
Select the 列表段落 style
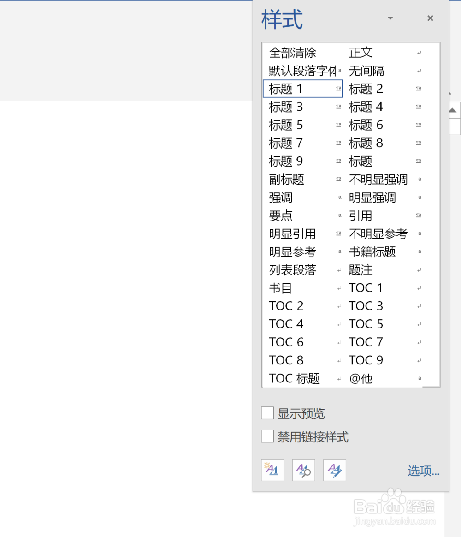click(x=292, y=270)
